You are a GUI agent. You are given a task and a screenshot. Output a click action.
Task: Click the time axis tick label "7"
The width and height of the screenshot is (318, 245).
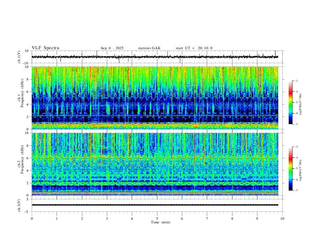click(x=207, y=219)
